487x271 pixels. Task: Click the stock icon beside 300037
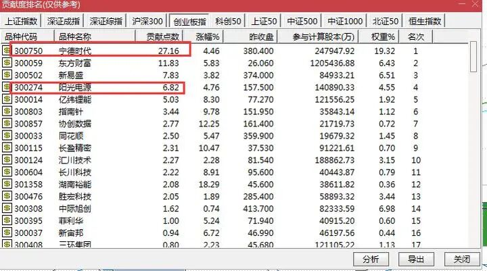point(7,232)
